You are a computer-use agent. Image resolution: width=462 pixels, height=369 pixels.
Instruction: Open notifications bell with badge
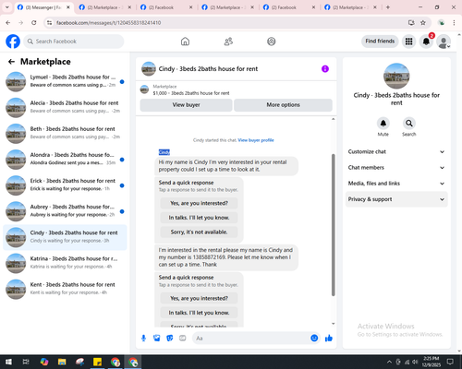[x=426, y=42]
